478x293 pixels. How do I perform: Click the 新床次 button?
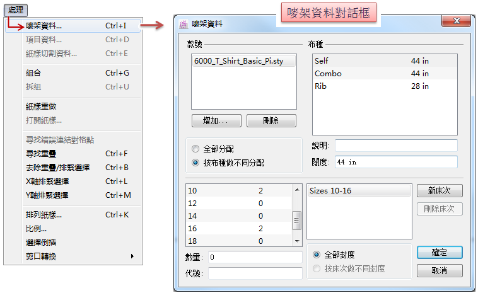pos(440,191)
